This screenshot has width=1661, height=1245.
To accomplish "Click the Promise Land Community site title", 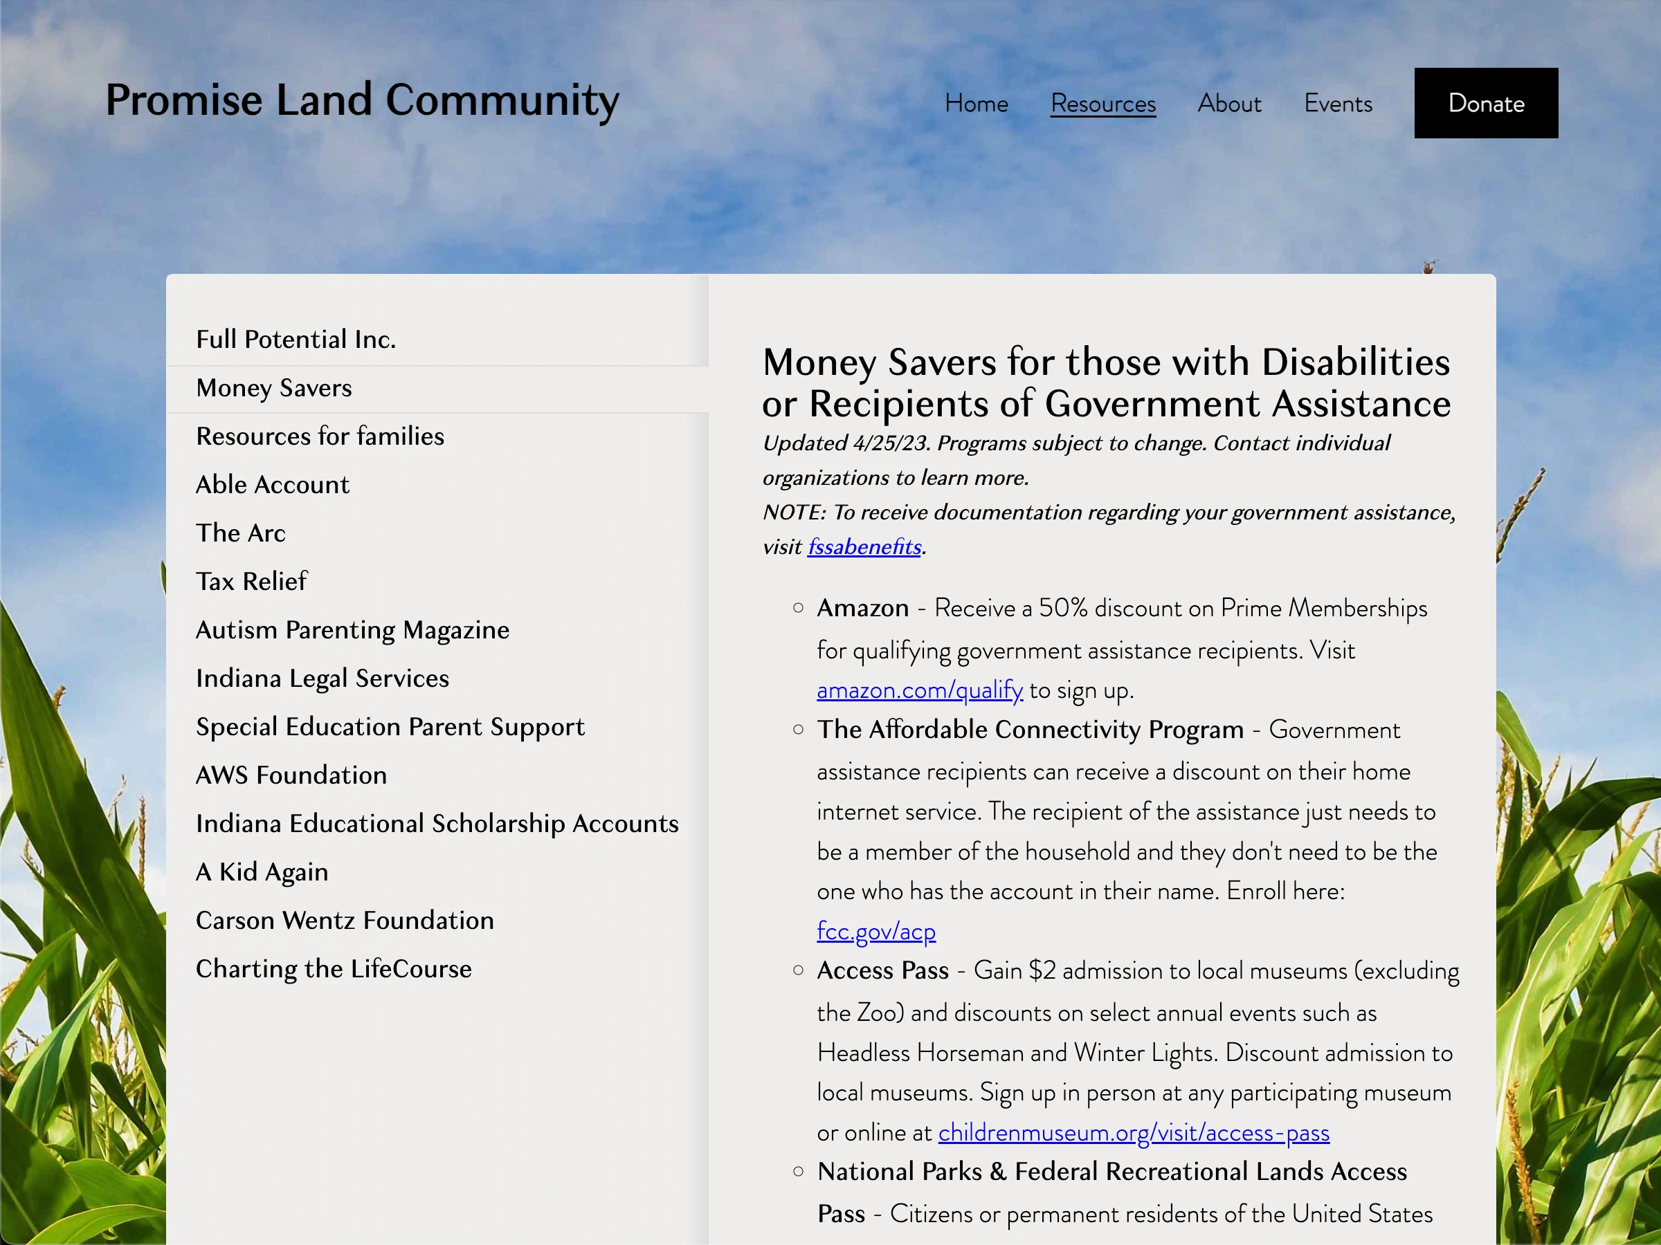I will tap(362, 100).
